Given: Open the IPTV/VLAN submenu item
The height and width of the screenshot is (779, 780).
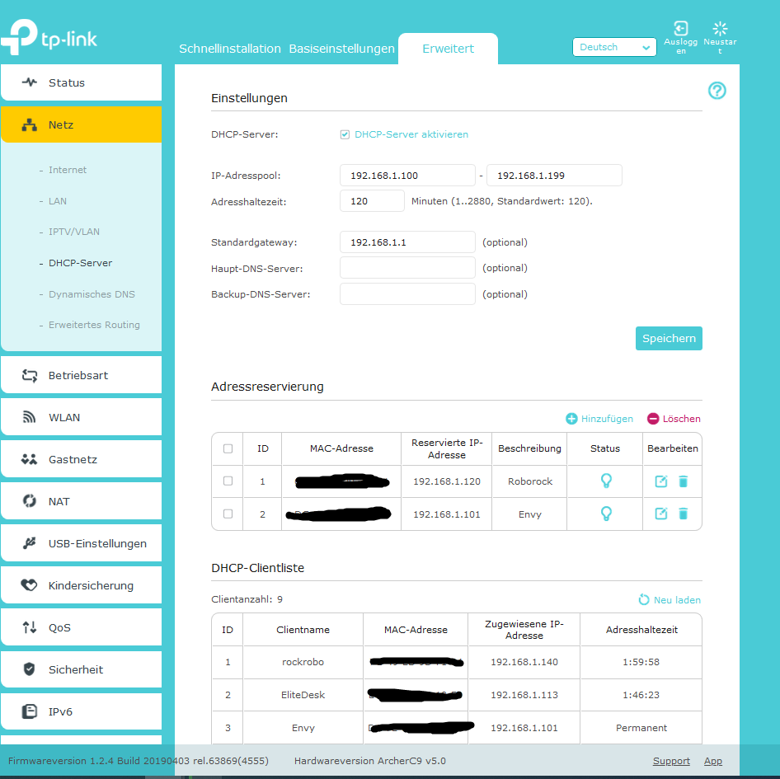Looking at the screenshot, I should (73, 232).
